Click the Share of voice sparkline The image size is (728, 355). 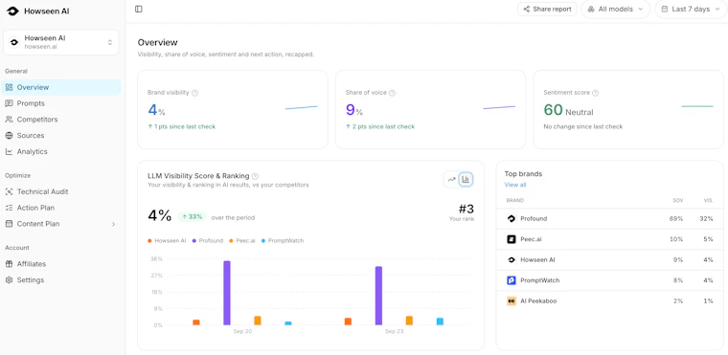coord(499,108)
